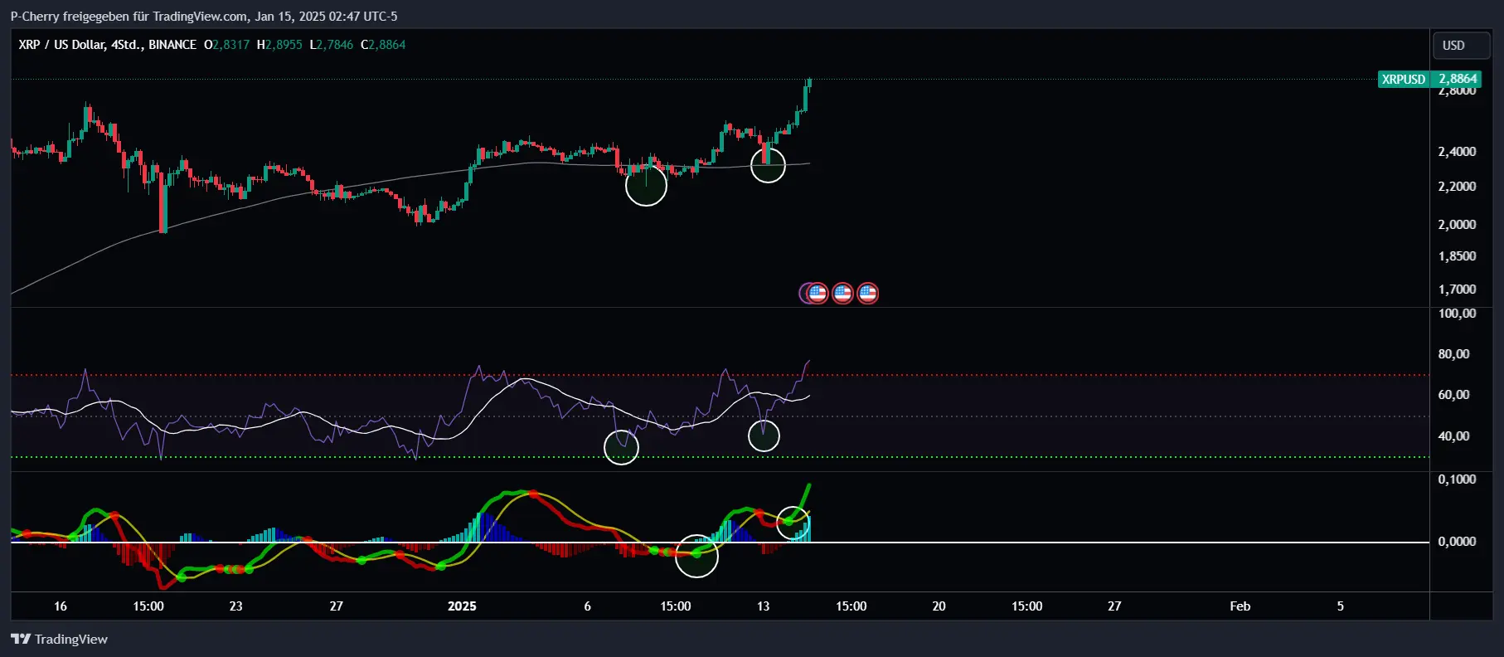Click the 1,8500 price axis label
The height and width of the screenshot is (657, 1504).
tap(1457, 255)
